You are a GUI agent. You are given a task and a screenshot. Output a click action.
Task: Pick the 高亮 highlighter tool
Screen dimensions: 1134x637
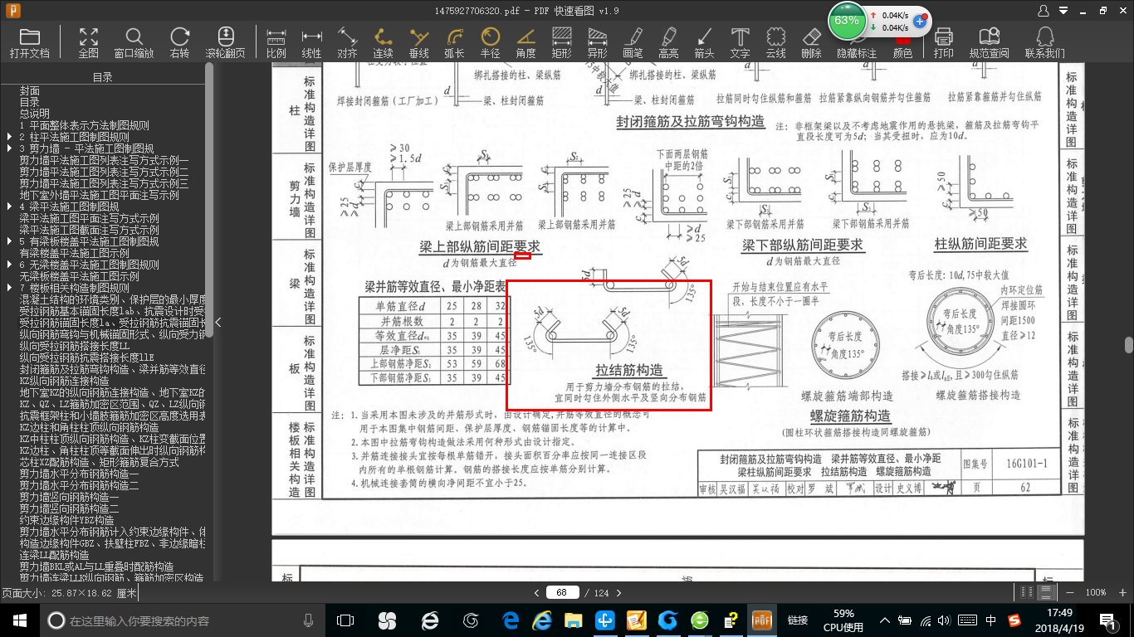coord(668,42)
